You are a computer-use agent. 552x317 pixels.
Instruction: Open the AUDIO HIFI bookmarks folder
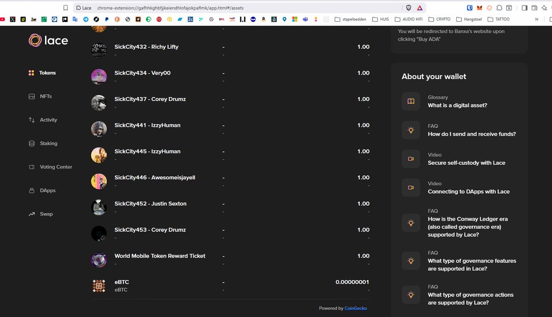[408, 19]
